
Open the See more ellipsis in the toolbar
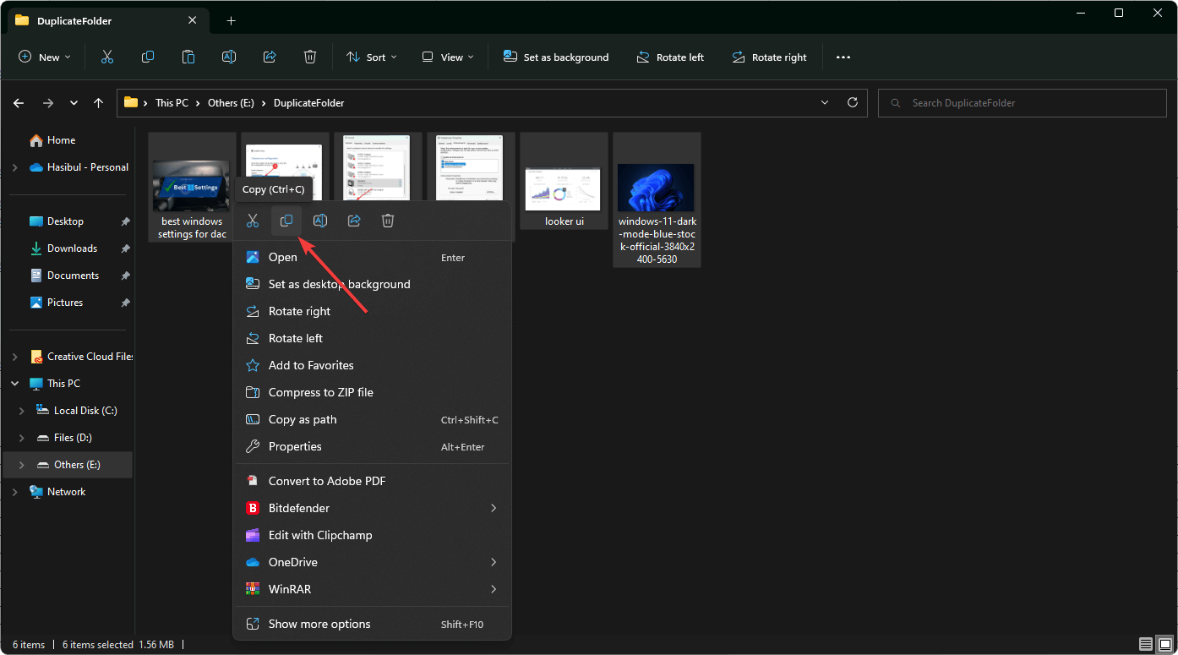(843, 57)
